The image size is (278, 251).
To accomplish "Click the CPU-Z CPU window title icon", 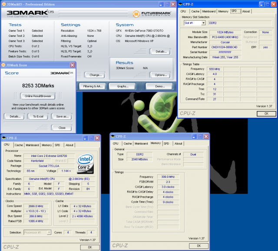I will pyautogui.click(x=4, y=138).
